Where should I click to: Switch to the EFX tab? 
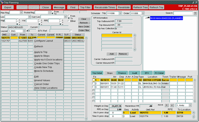[147, 73]
